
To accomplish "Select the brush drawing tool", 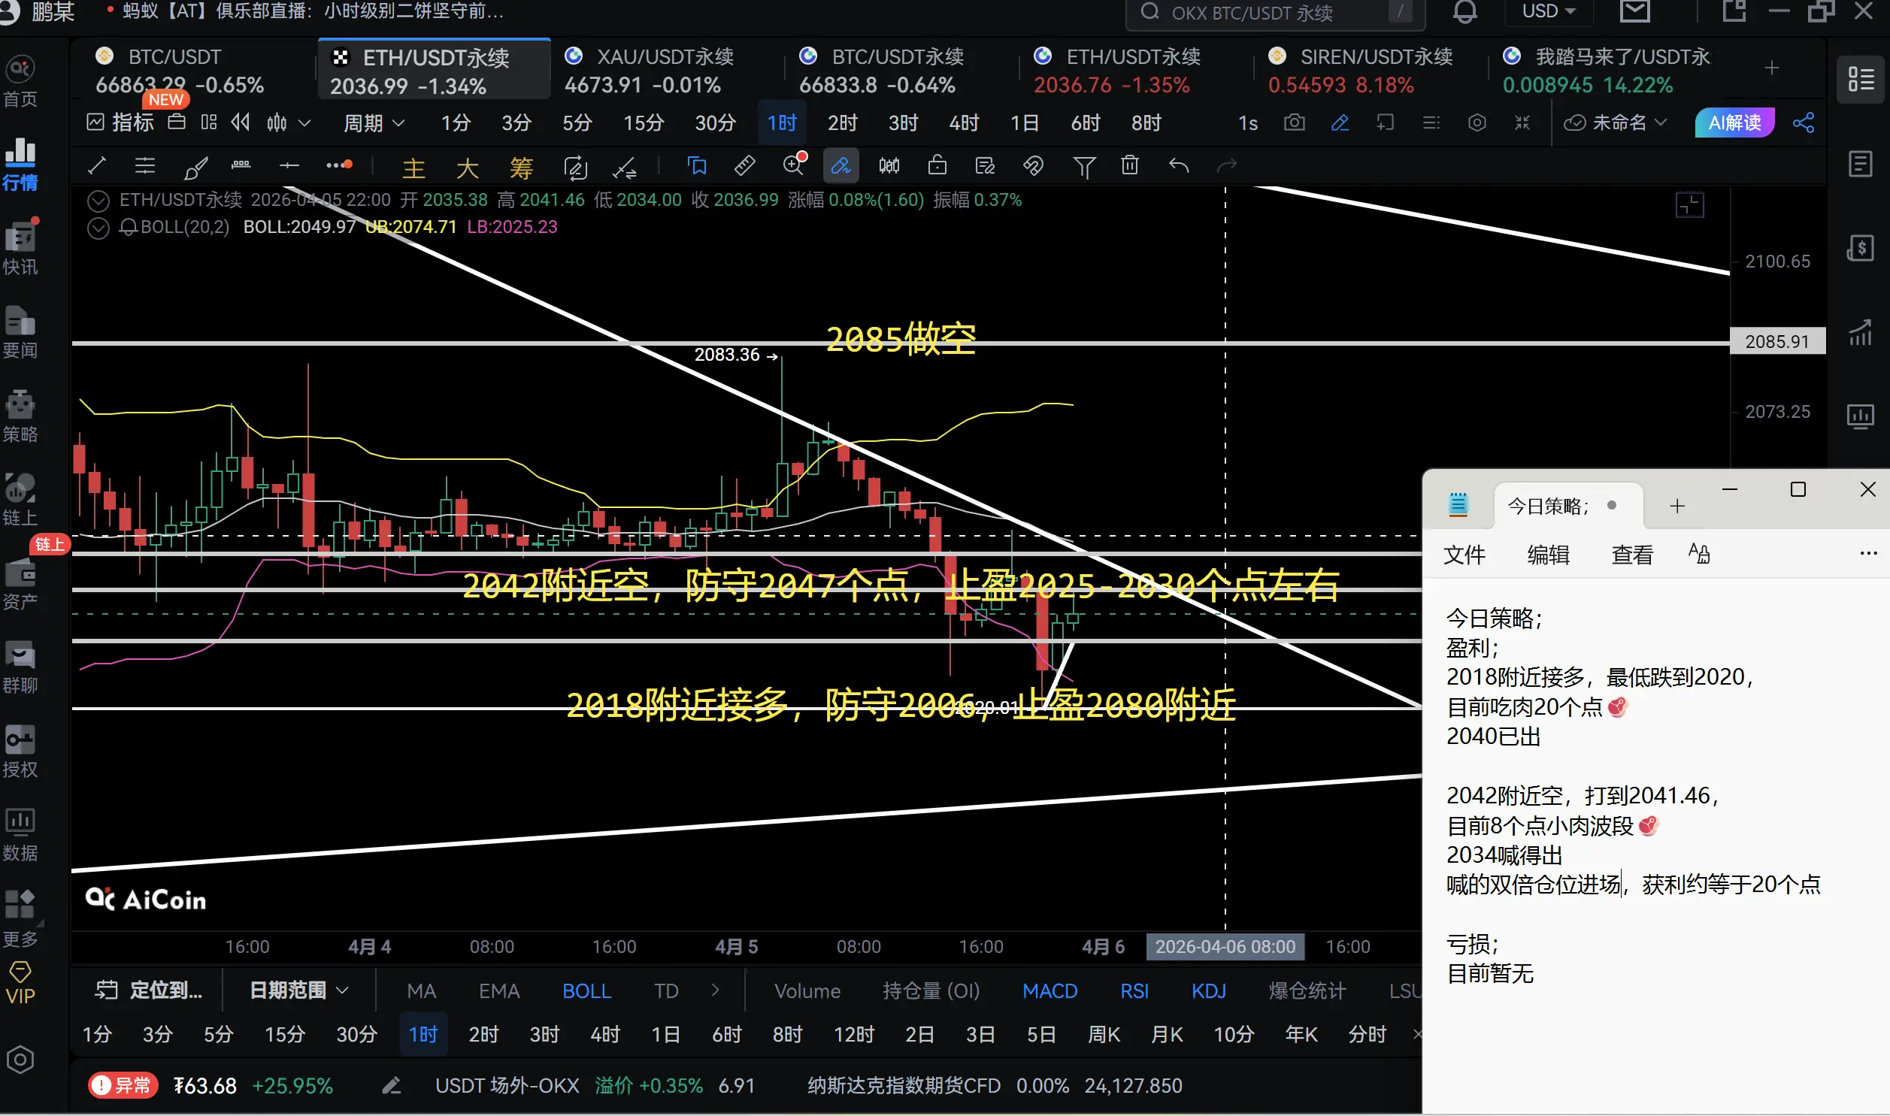I will 195,167.
